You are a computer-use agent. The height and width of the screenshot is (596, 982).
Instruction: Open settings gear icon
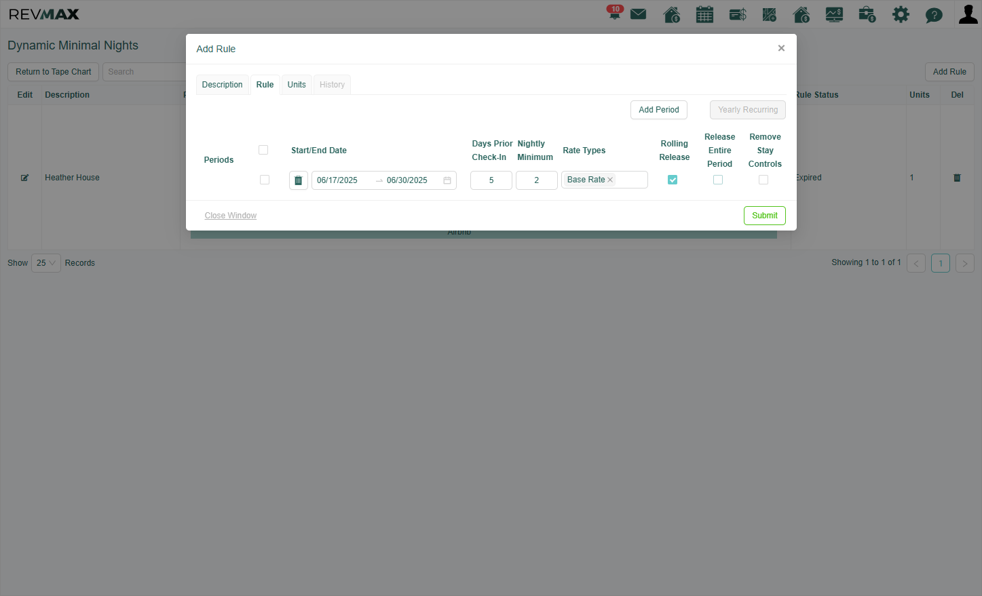coord(901,14)
